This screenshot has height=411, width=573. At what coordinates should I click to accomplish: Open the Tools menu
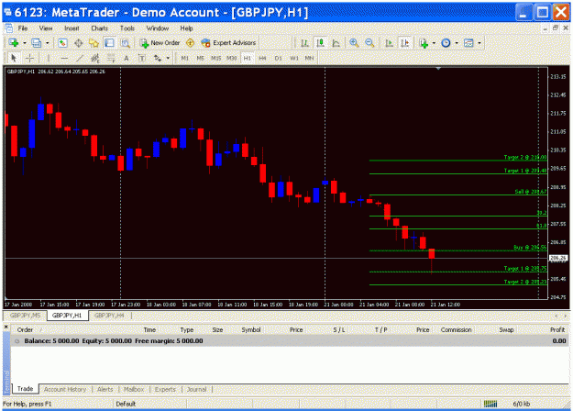(127, 28)
